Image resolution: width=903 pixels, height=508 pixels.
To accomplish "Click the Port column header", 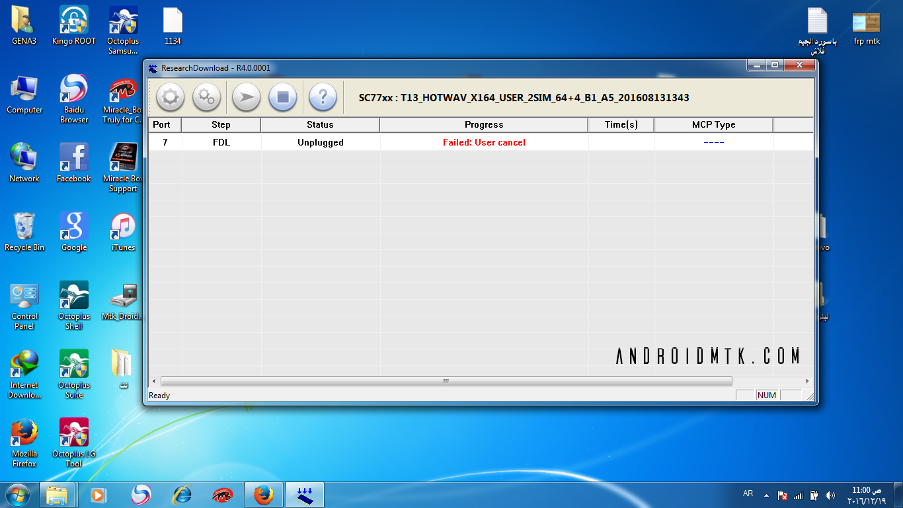I will pyautogui.click(x=165, y=124).
